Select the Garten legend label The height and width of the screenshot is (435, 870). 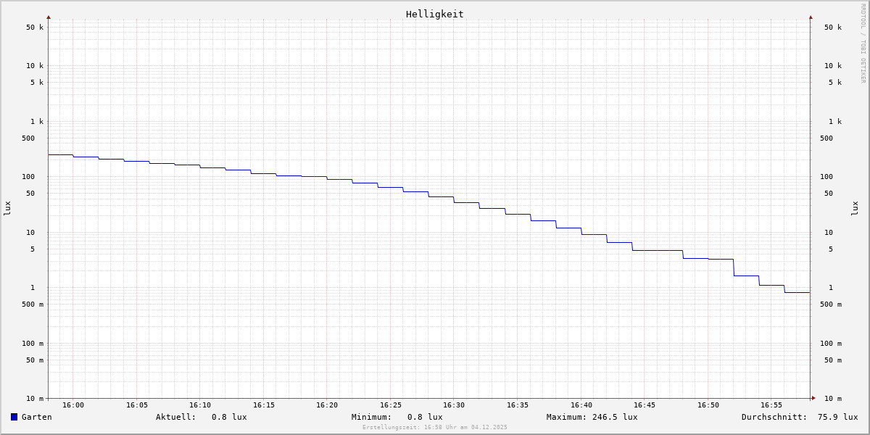coord(36,417)
